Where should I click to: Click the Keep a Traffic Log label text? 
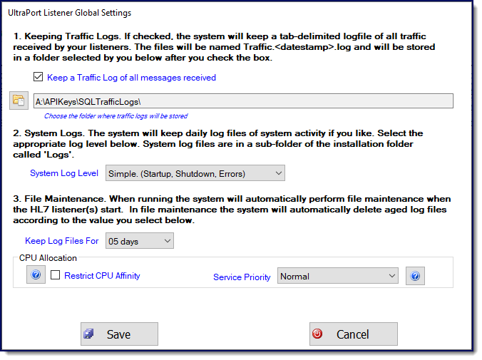132,78
